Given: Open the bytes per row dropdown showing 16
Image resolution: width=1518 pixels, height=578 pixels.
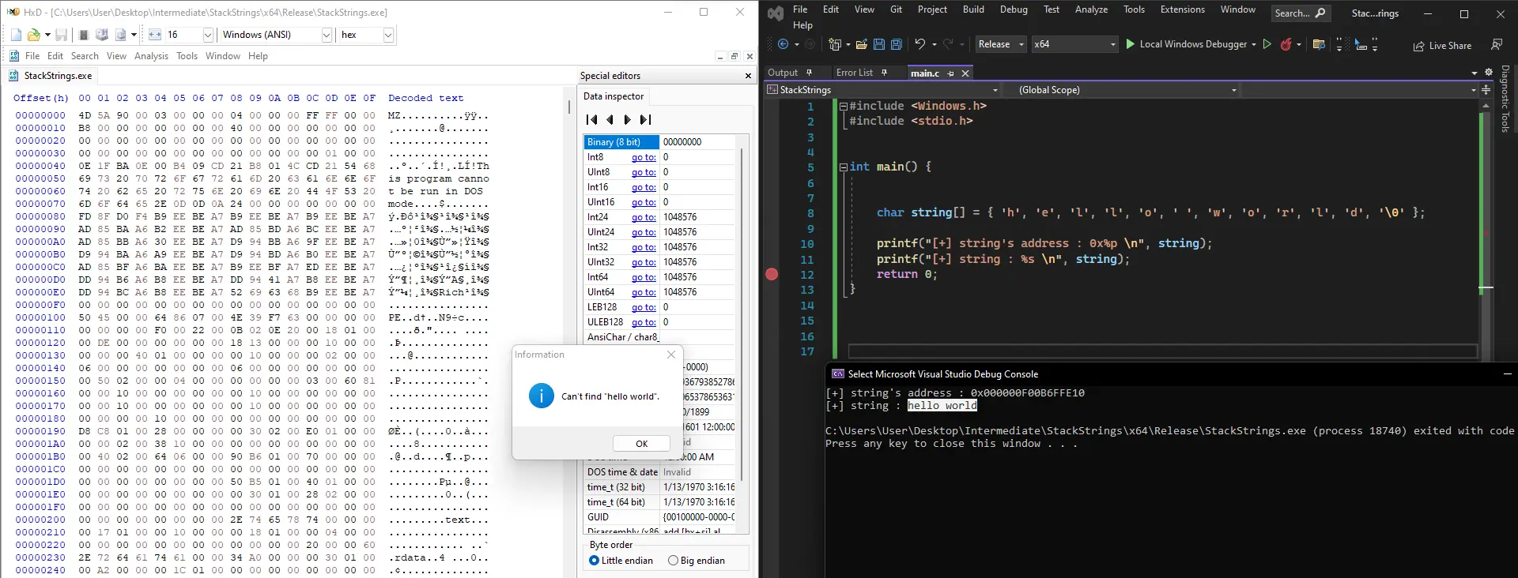Looking at the screenshot, I should coord(209,35).
